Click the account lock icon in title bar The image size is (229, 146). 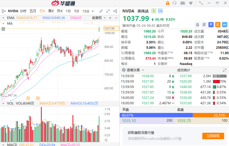(168, 3)
